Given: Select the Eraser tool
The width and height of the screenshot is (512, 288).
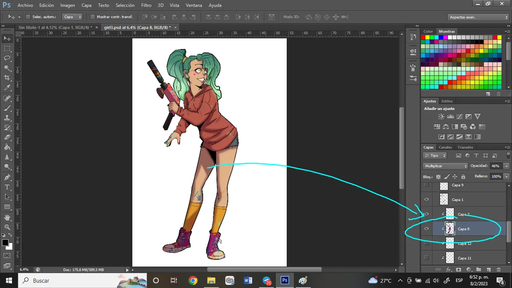Looking at the screenshot, I should coord(7,137).
